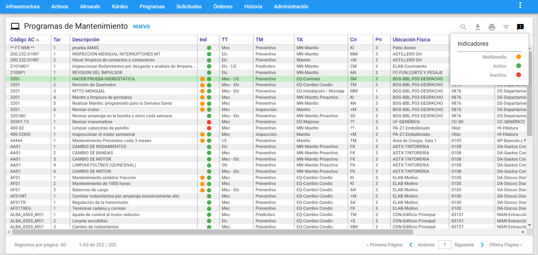Click NUEVO to create a program
538x255 pixels.
(141, 27)
